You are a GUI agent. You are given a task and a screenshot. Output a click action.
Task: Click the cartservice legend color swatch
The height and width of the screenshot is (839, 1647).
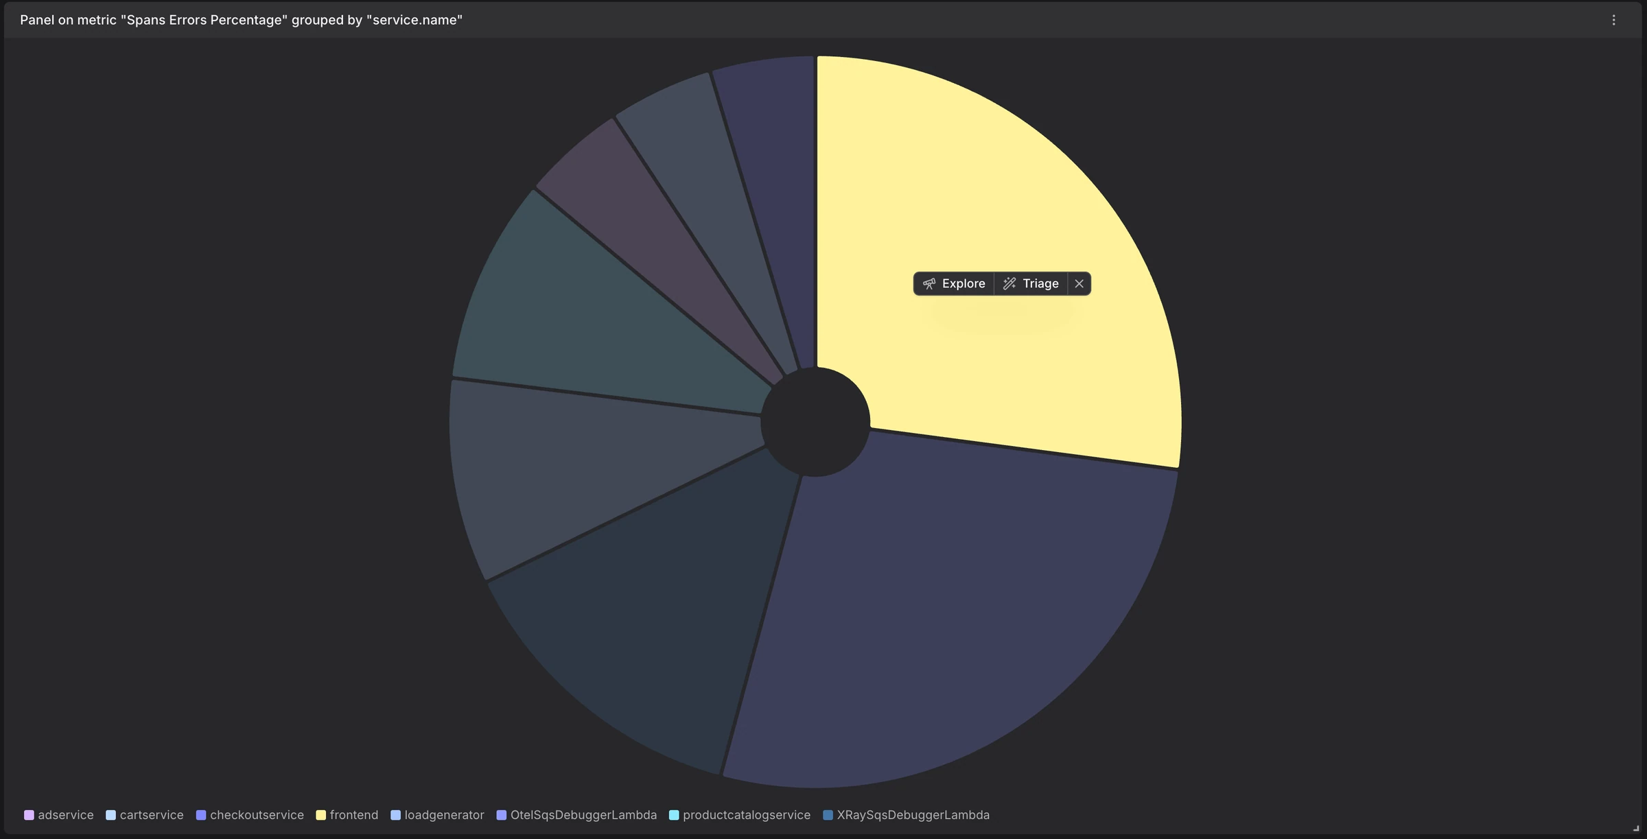[x=110, y=815]
